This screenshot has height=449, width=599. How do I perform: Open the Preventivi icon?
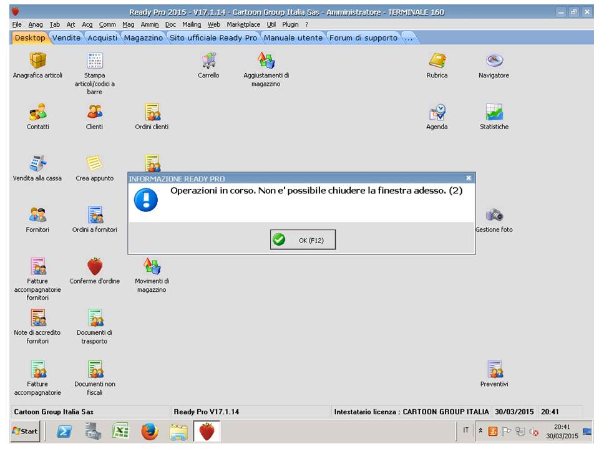pos(494,370)
